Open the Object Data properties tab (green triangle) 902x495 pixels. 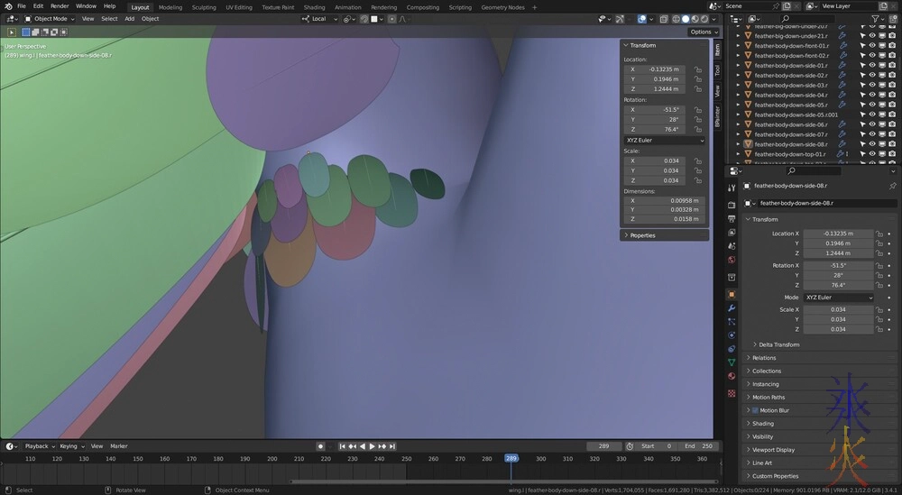[732, 362]
